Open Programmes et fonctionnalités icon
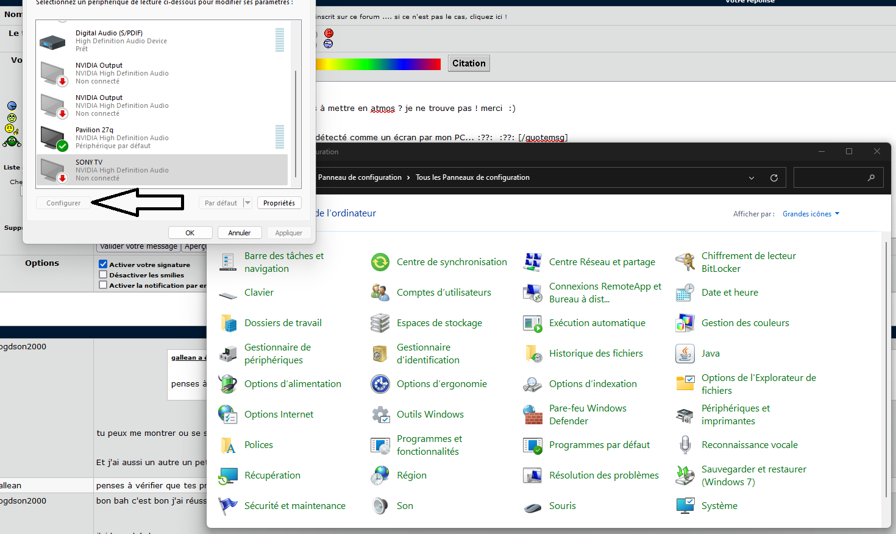Viewport: 896px width, 534px height. pyautogui.click(x=380, y=445)
